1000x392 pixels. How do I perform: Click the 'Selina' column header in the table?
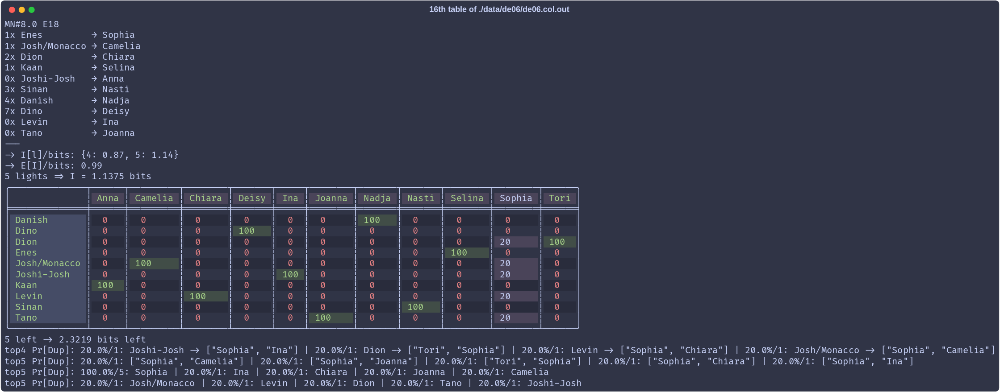click(467, 198)
